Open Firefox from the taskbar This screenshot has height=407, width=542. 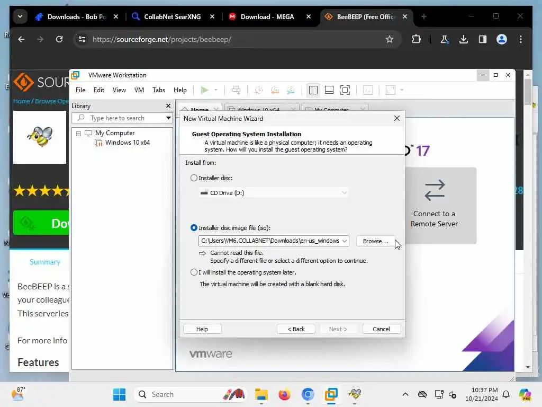coord(284,394)
